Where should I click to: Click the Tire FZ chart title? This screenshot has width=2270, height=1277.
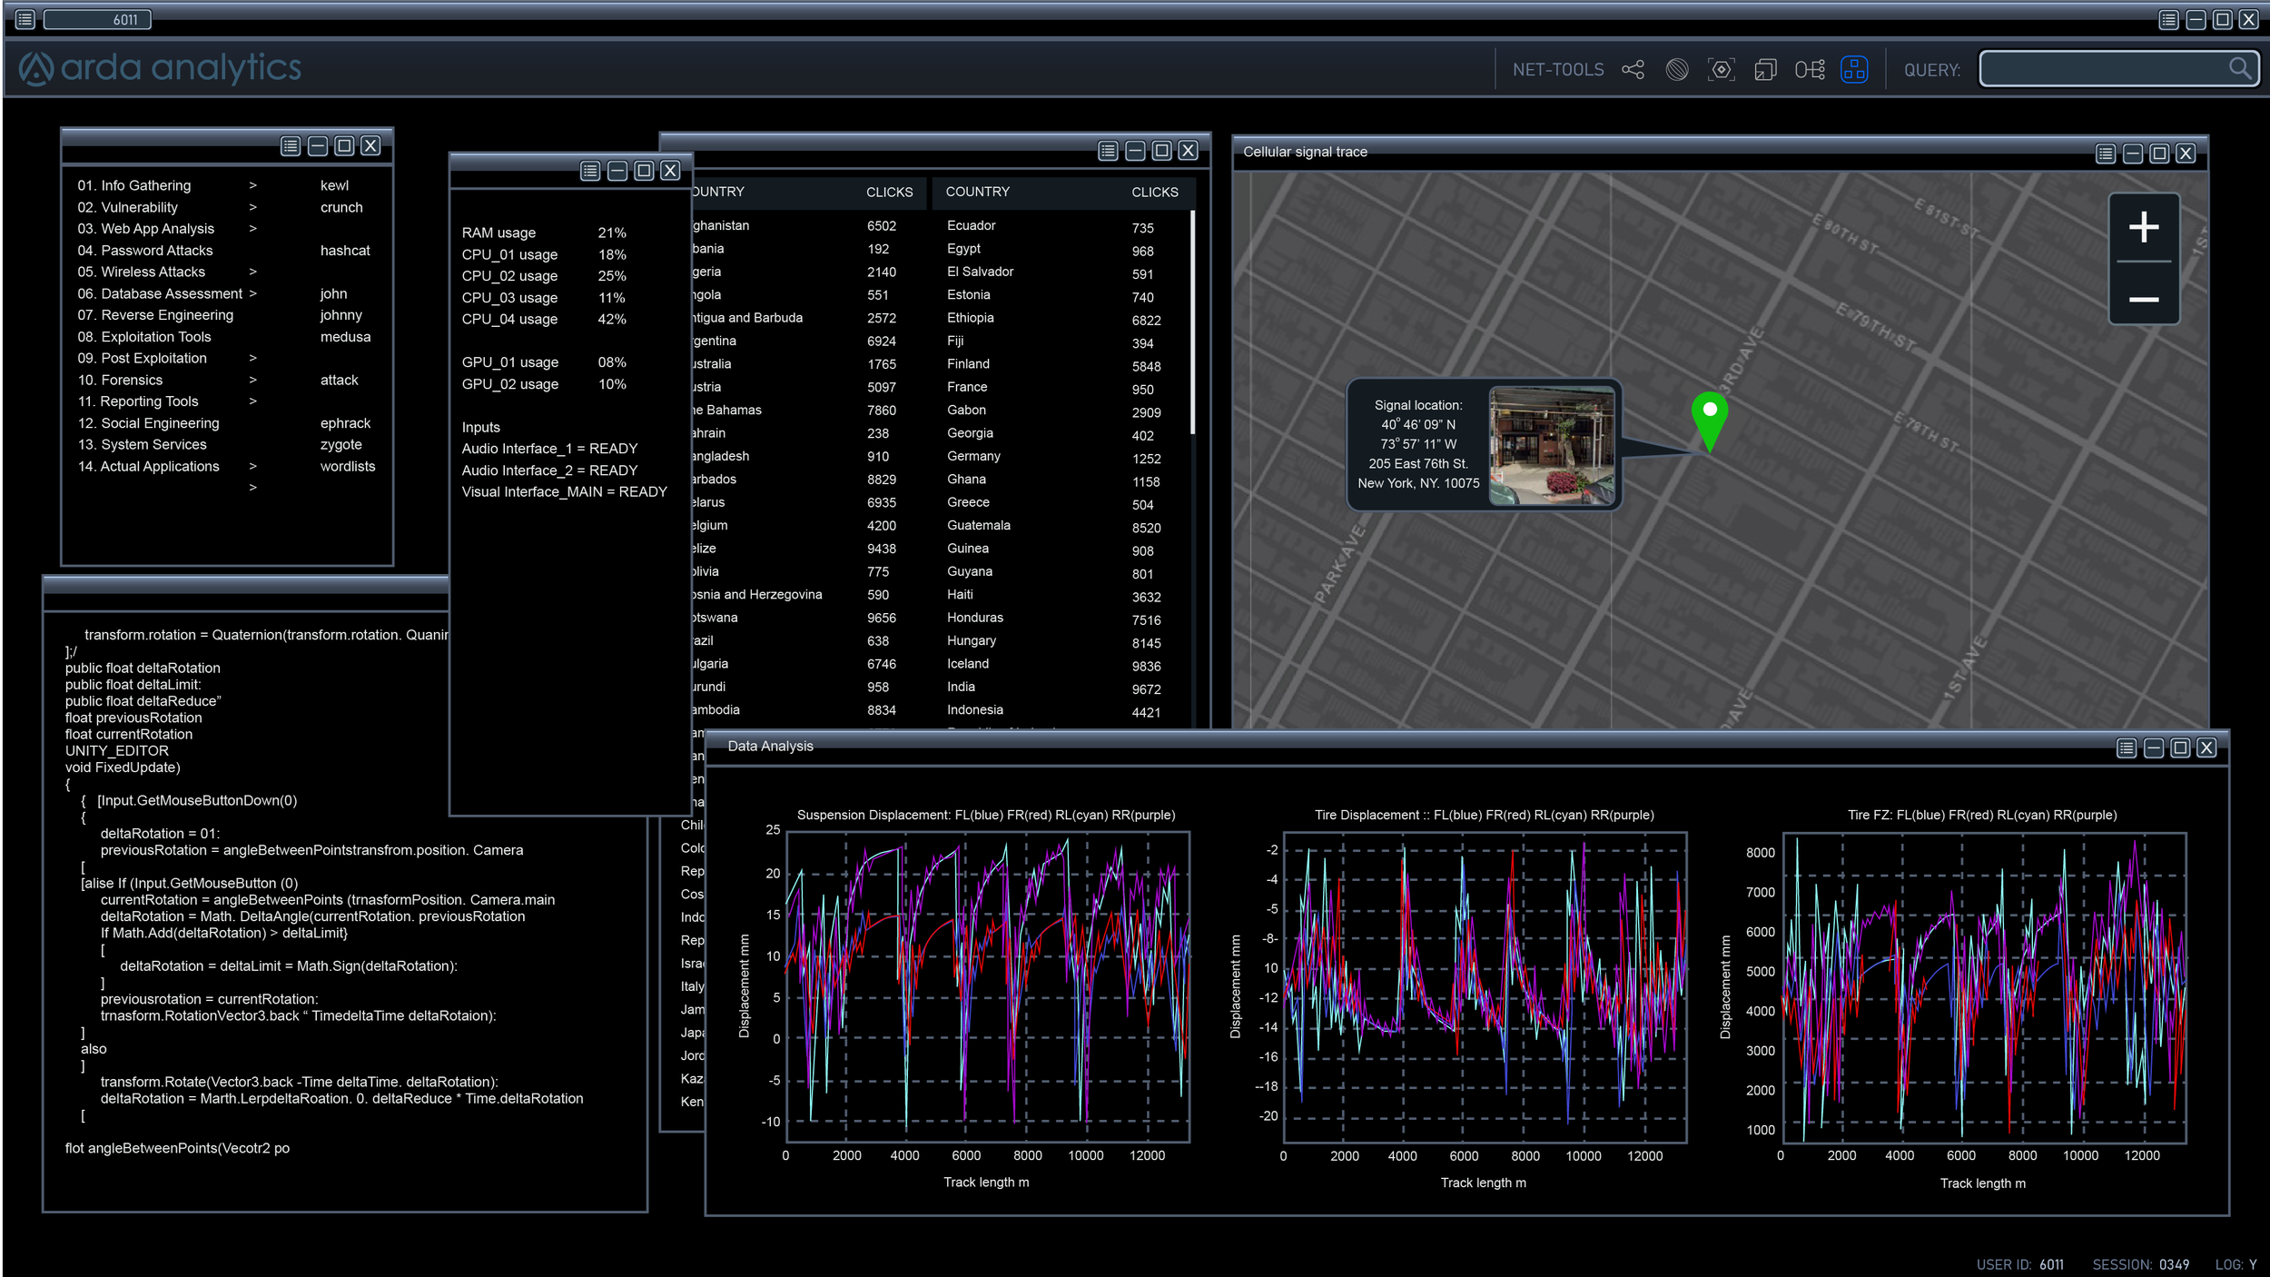[1982, 815]
